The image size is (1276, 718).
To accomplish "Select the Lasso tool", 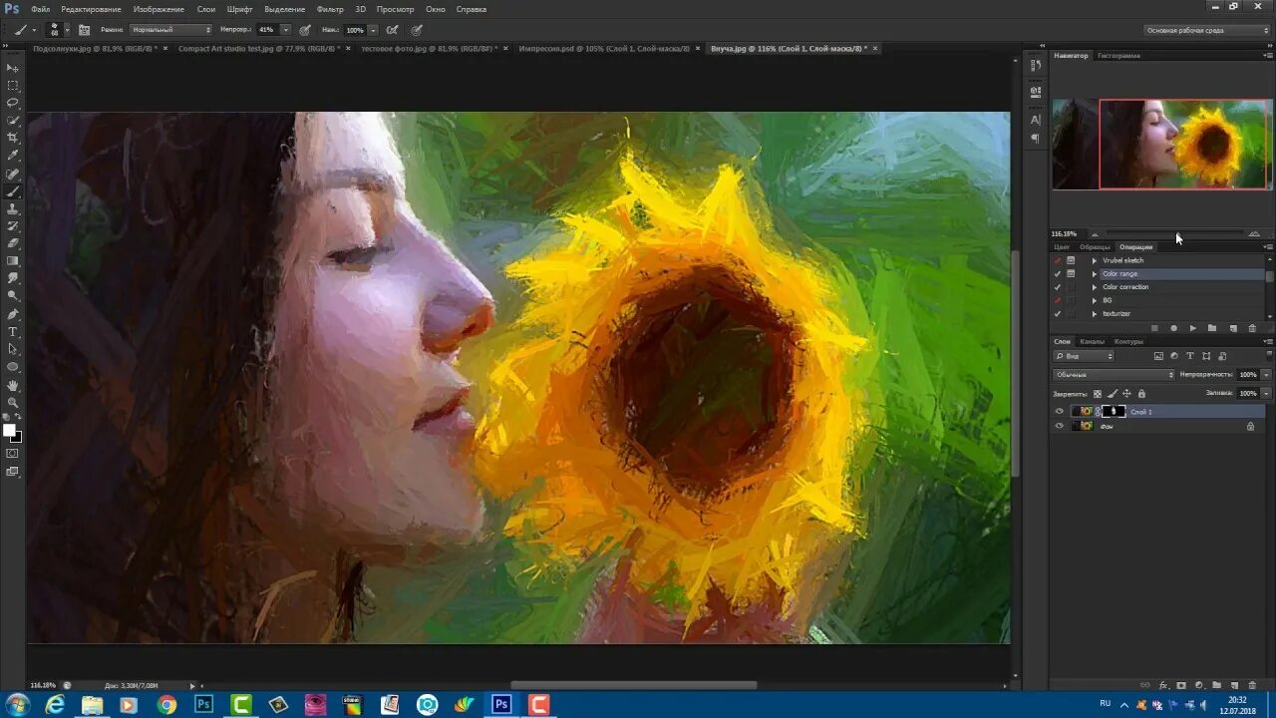I will point(13,103).
